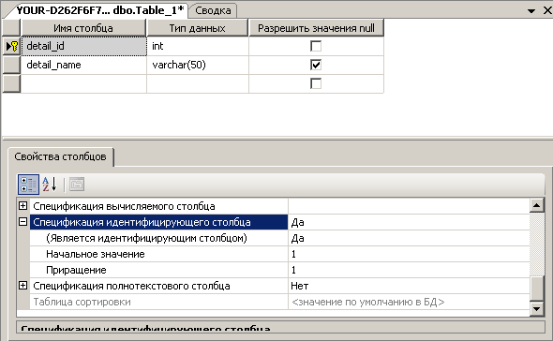Click the properties scrollbar up arrow
Viewport: 553px width, 341px height.
pyautogui.click(x=537, y=205)
